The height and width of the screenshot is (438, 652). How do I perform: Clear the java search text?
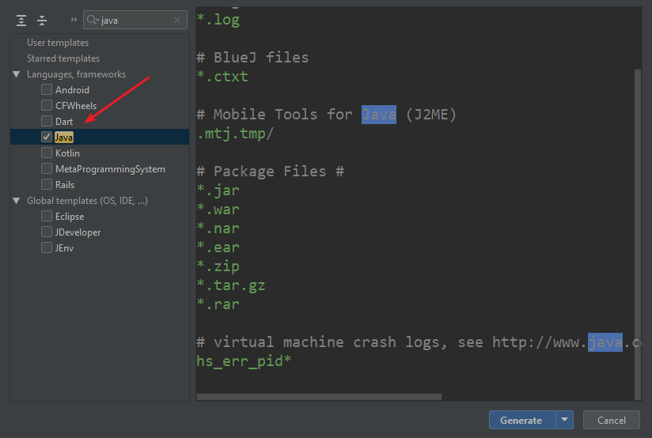[177, 20]
